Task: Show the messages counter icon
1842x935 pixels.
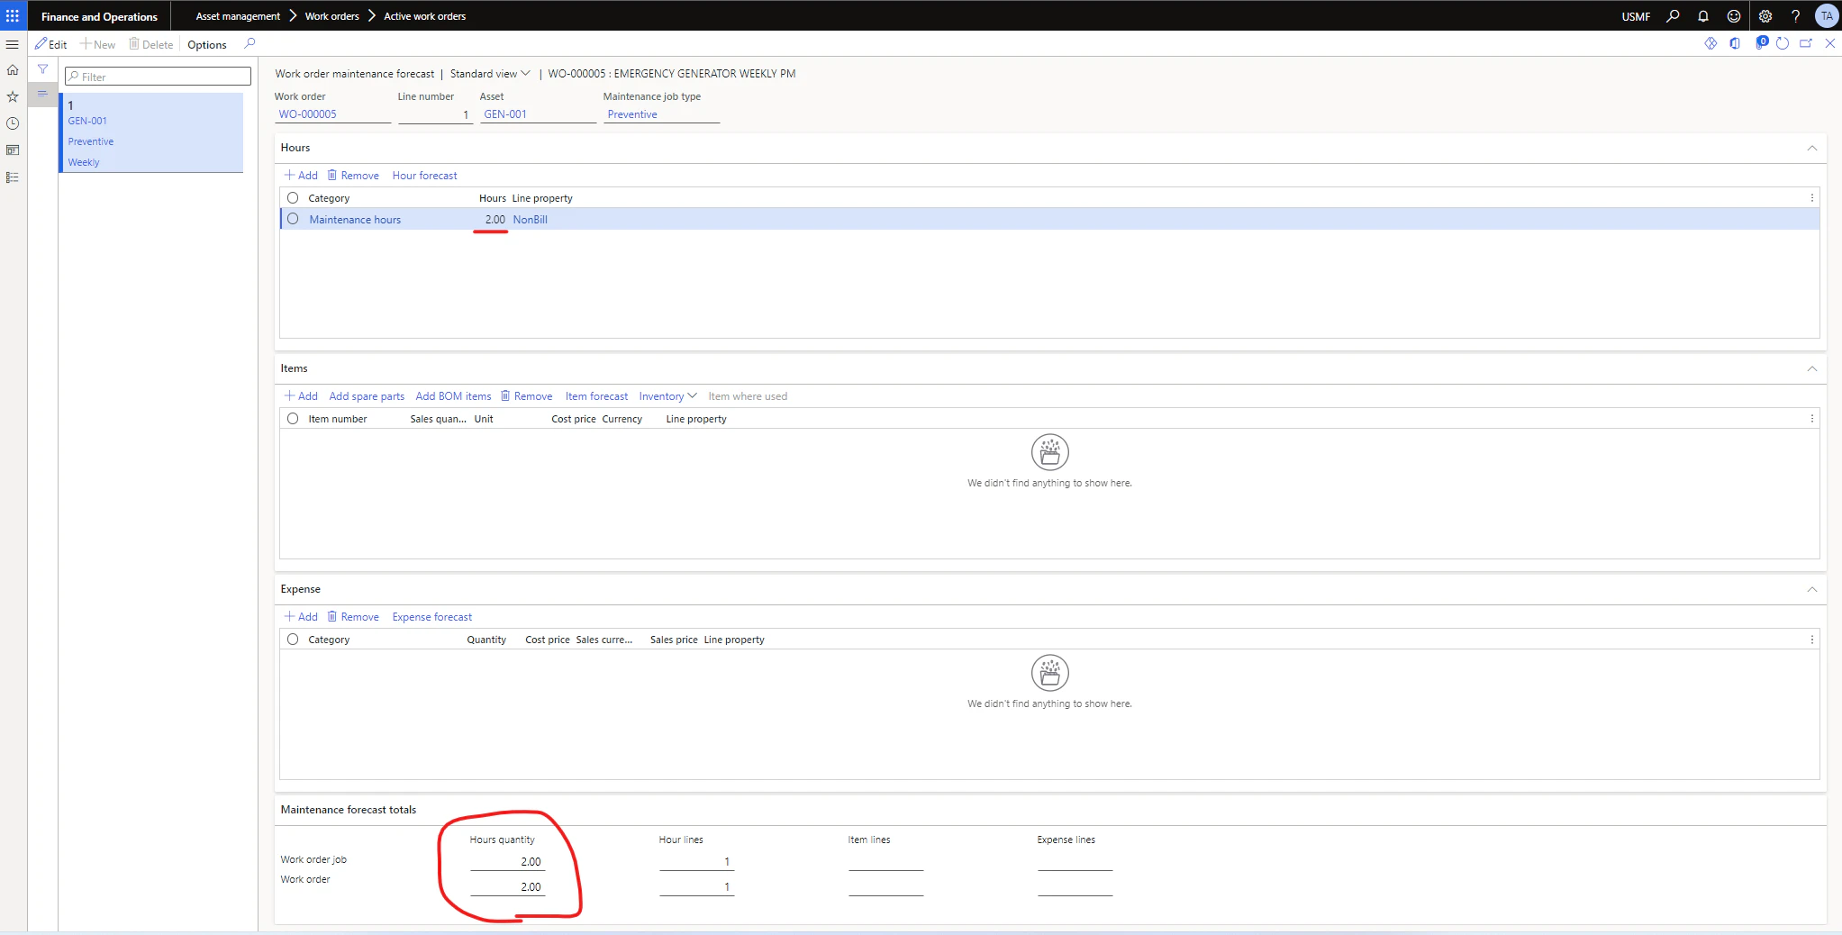Action: (x=1761, y=42)
